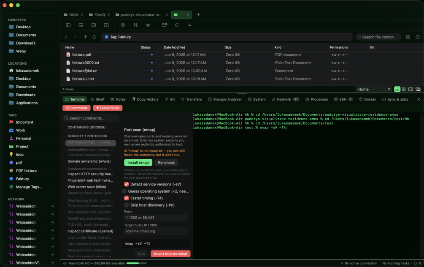This screenshot has height=267, width=424.
Task: Add a new tab with plus
Action: coord(198,15)
